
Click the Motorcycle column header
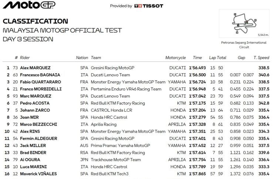175,58
